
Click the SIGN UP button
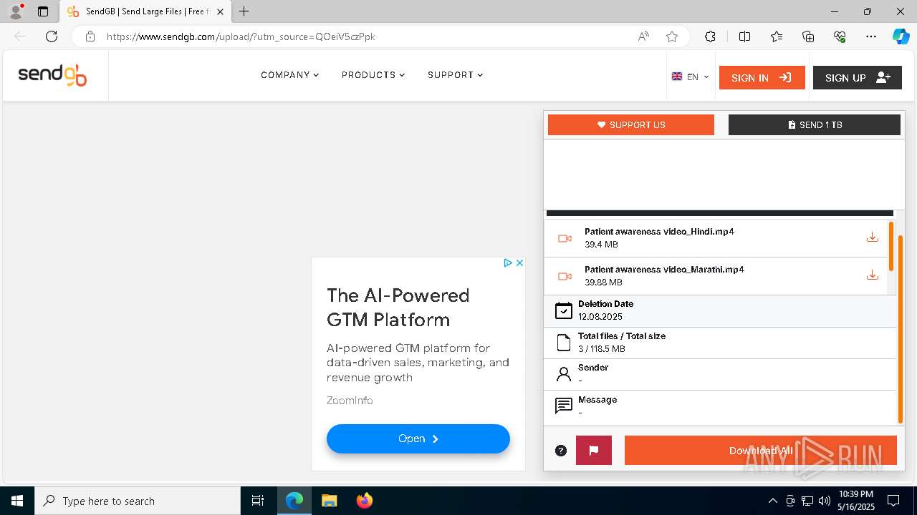coord(858,77)
